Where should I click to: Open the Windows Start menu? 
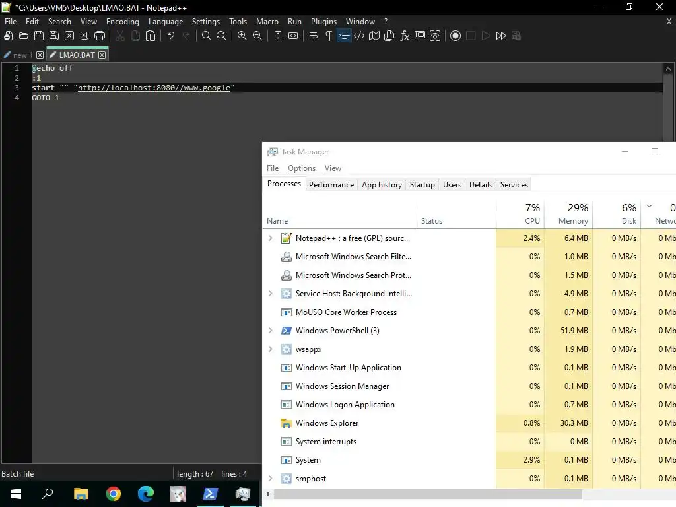pos(16,494)
